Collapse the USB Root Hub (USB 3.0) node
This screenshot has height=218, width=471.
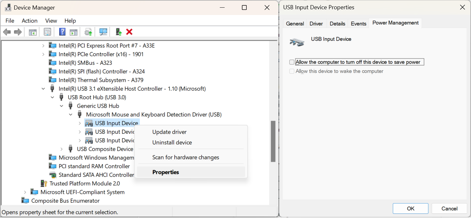click(x=52, y=97)
